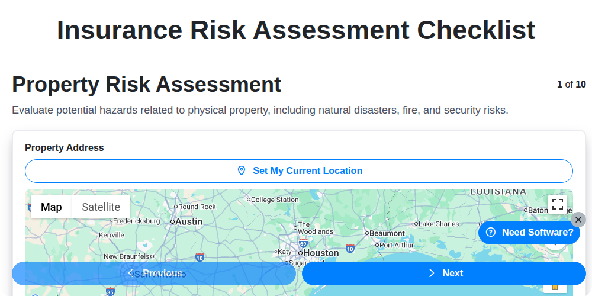Screen dimensions: 592x296
Task: Click Round Rock label on map
Action: click(197, 207)
